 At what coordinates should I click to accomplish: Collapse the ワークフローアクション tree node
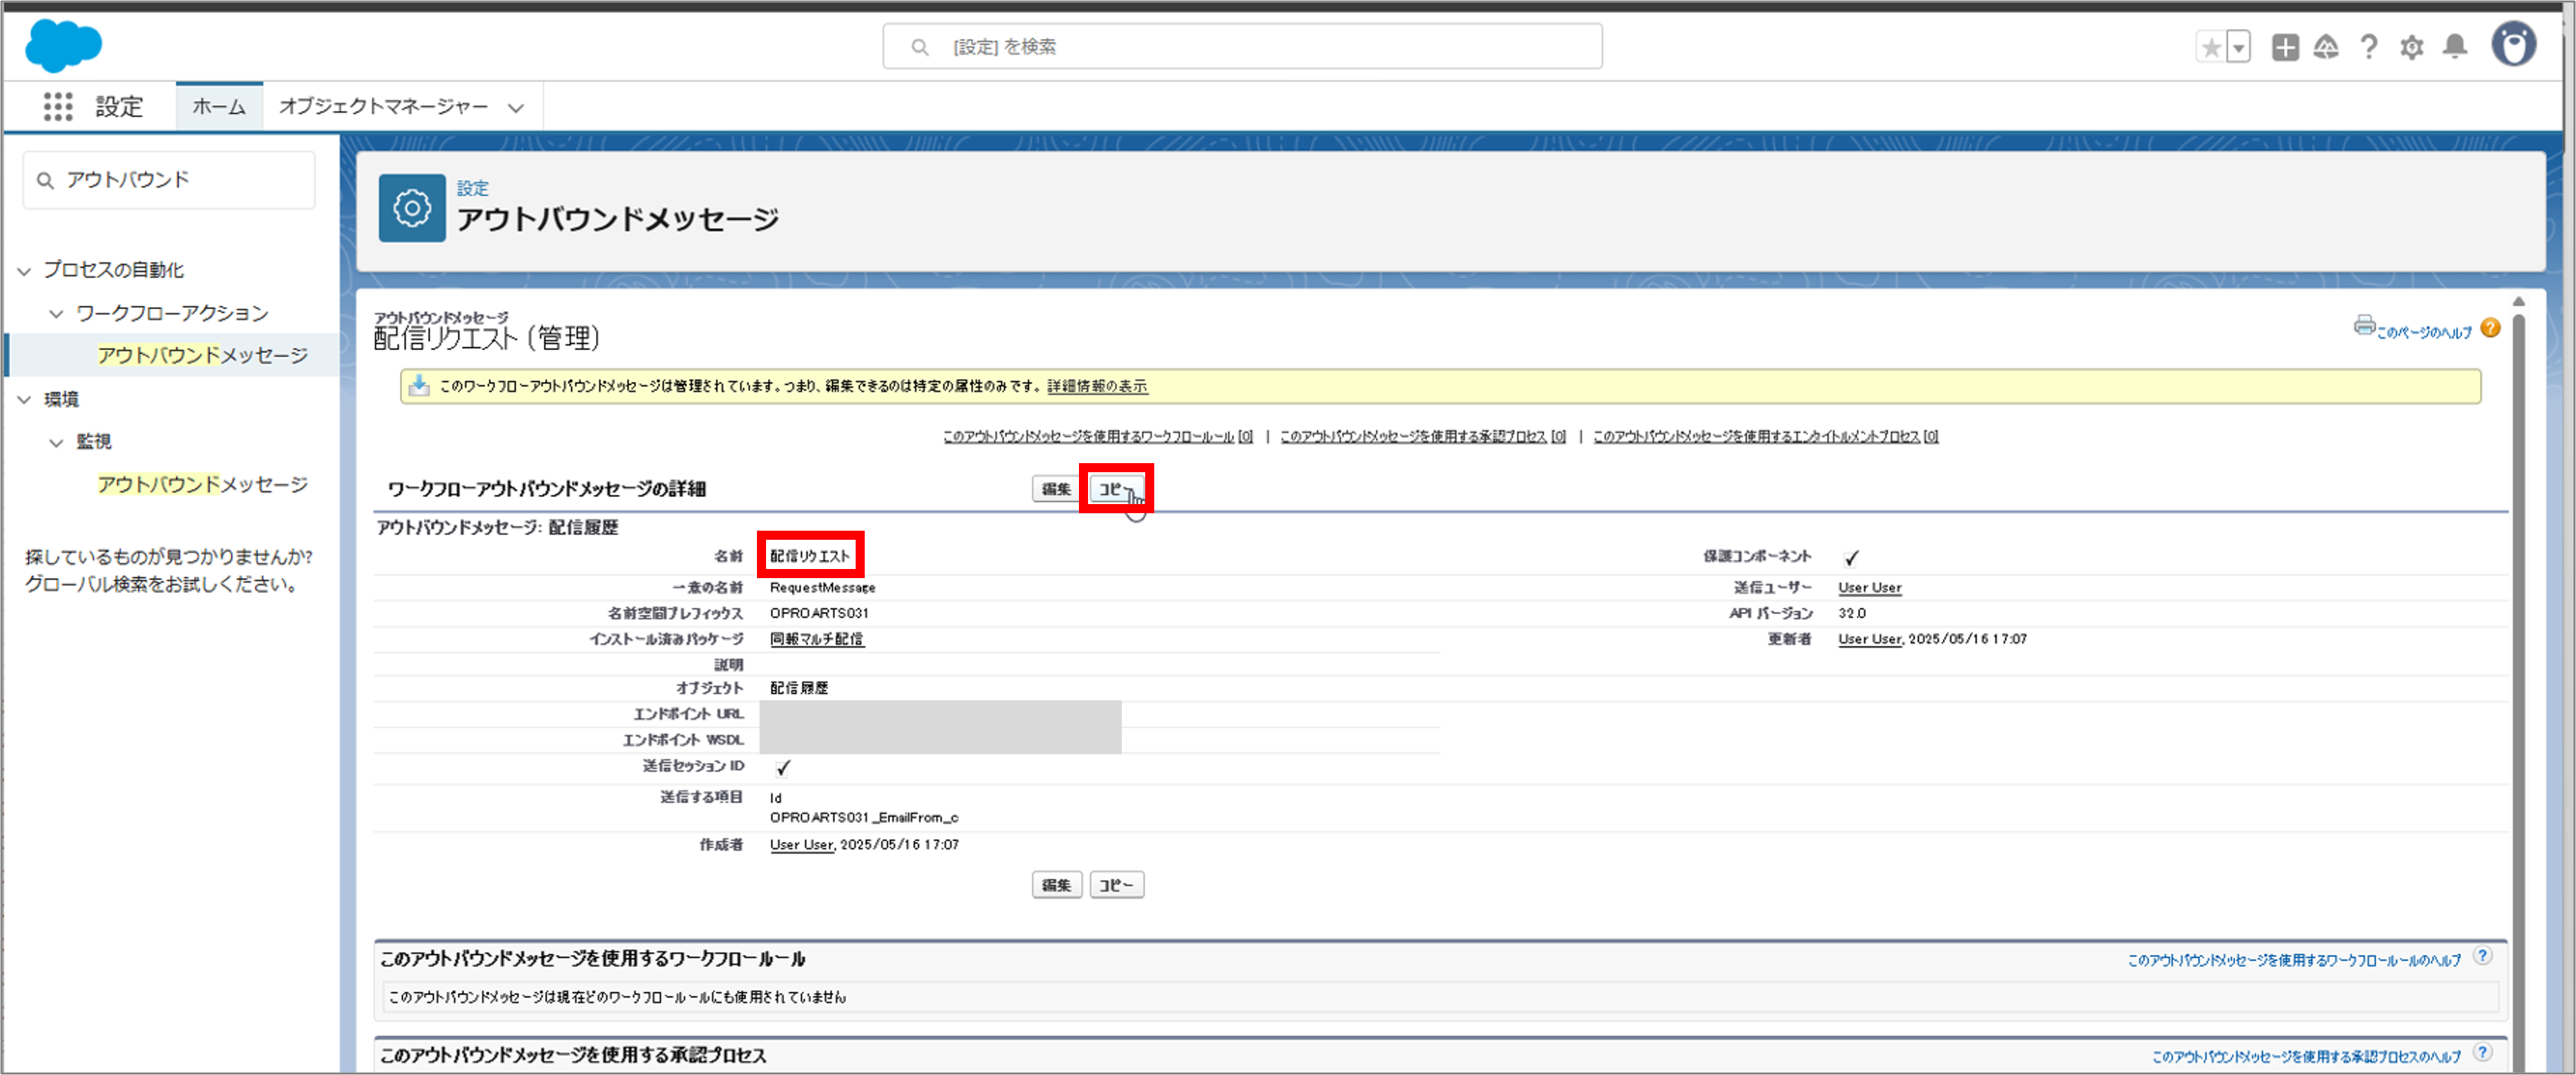coord(57,313)
